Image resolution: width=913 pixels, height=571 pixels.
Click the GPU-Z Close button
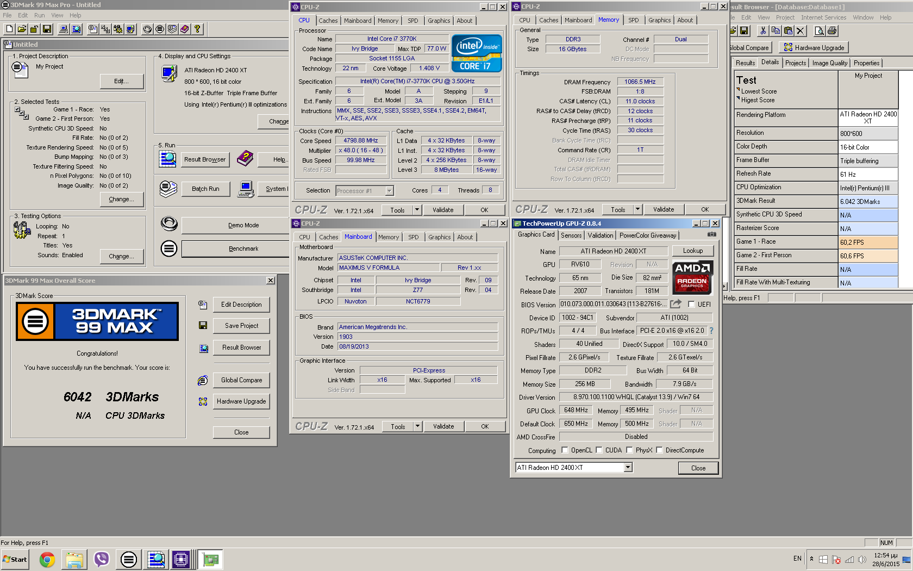tap(698, 468)
